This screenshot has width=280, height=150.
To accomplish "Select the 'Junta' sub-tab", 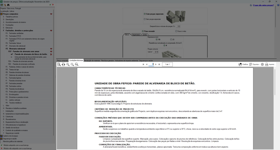I will (x=145, y=35).
